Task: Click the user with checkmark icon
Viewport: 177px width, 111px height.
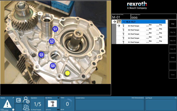Action: pyautogui.click(x=26, y=100)
